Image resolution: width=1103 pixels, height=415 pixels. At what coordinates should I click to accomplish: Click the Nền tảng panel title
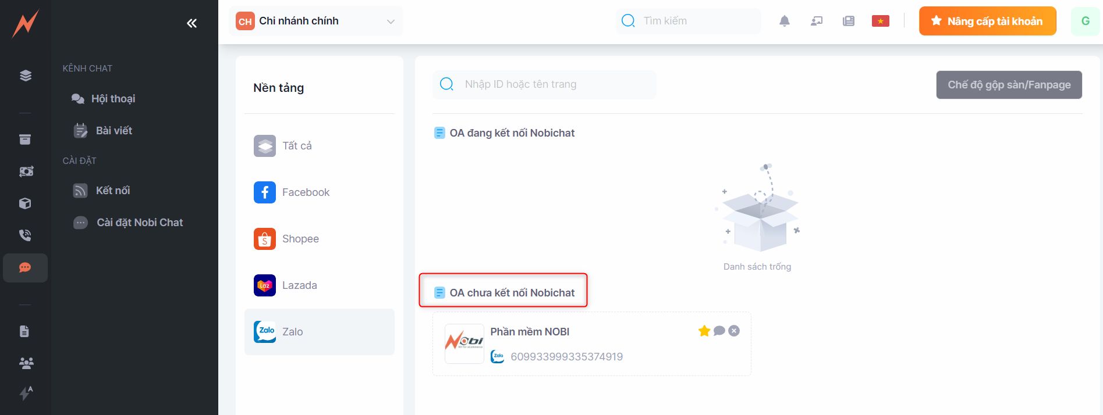278,88
